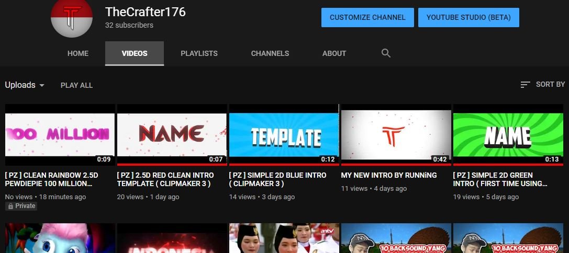Click 'No views • 18 minutes ago' text
The width and height of the screenshot is (569, 253).
(46, 197)
